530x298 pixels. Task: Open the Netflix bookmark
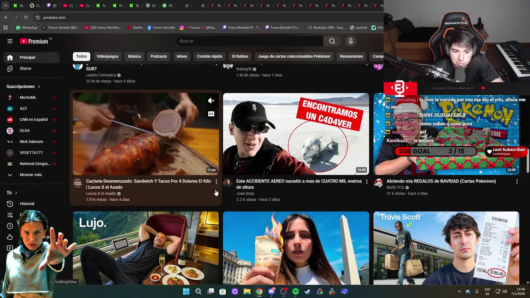135,28
